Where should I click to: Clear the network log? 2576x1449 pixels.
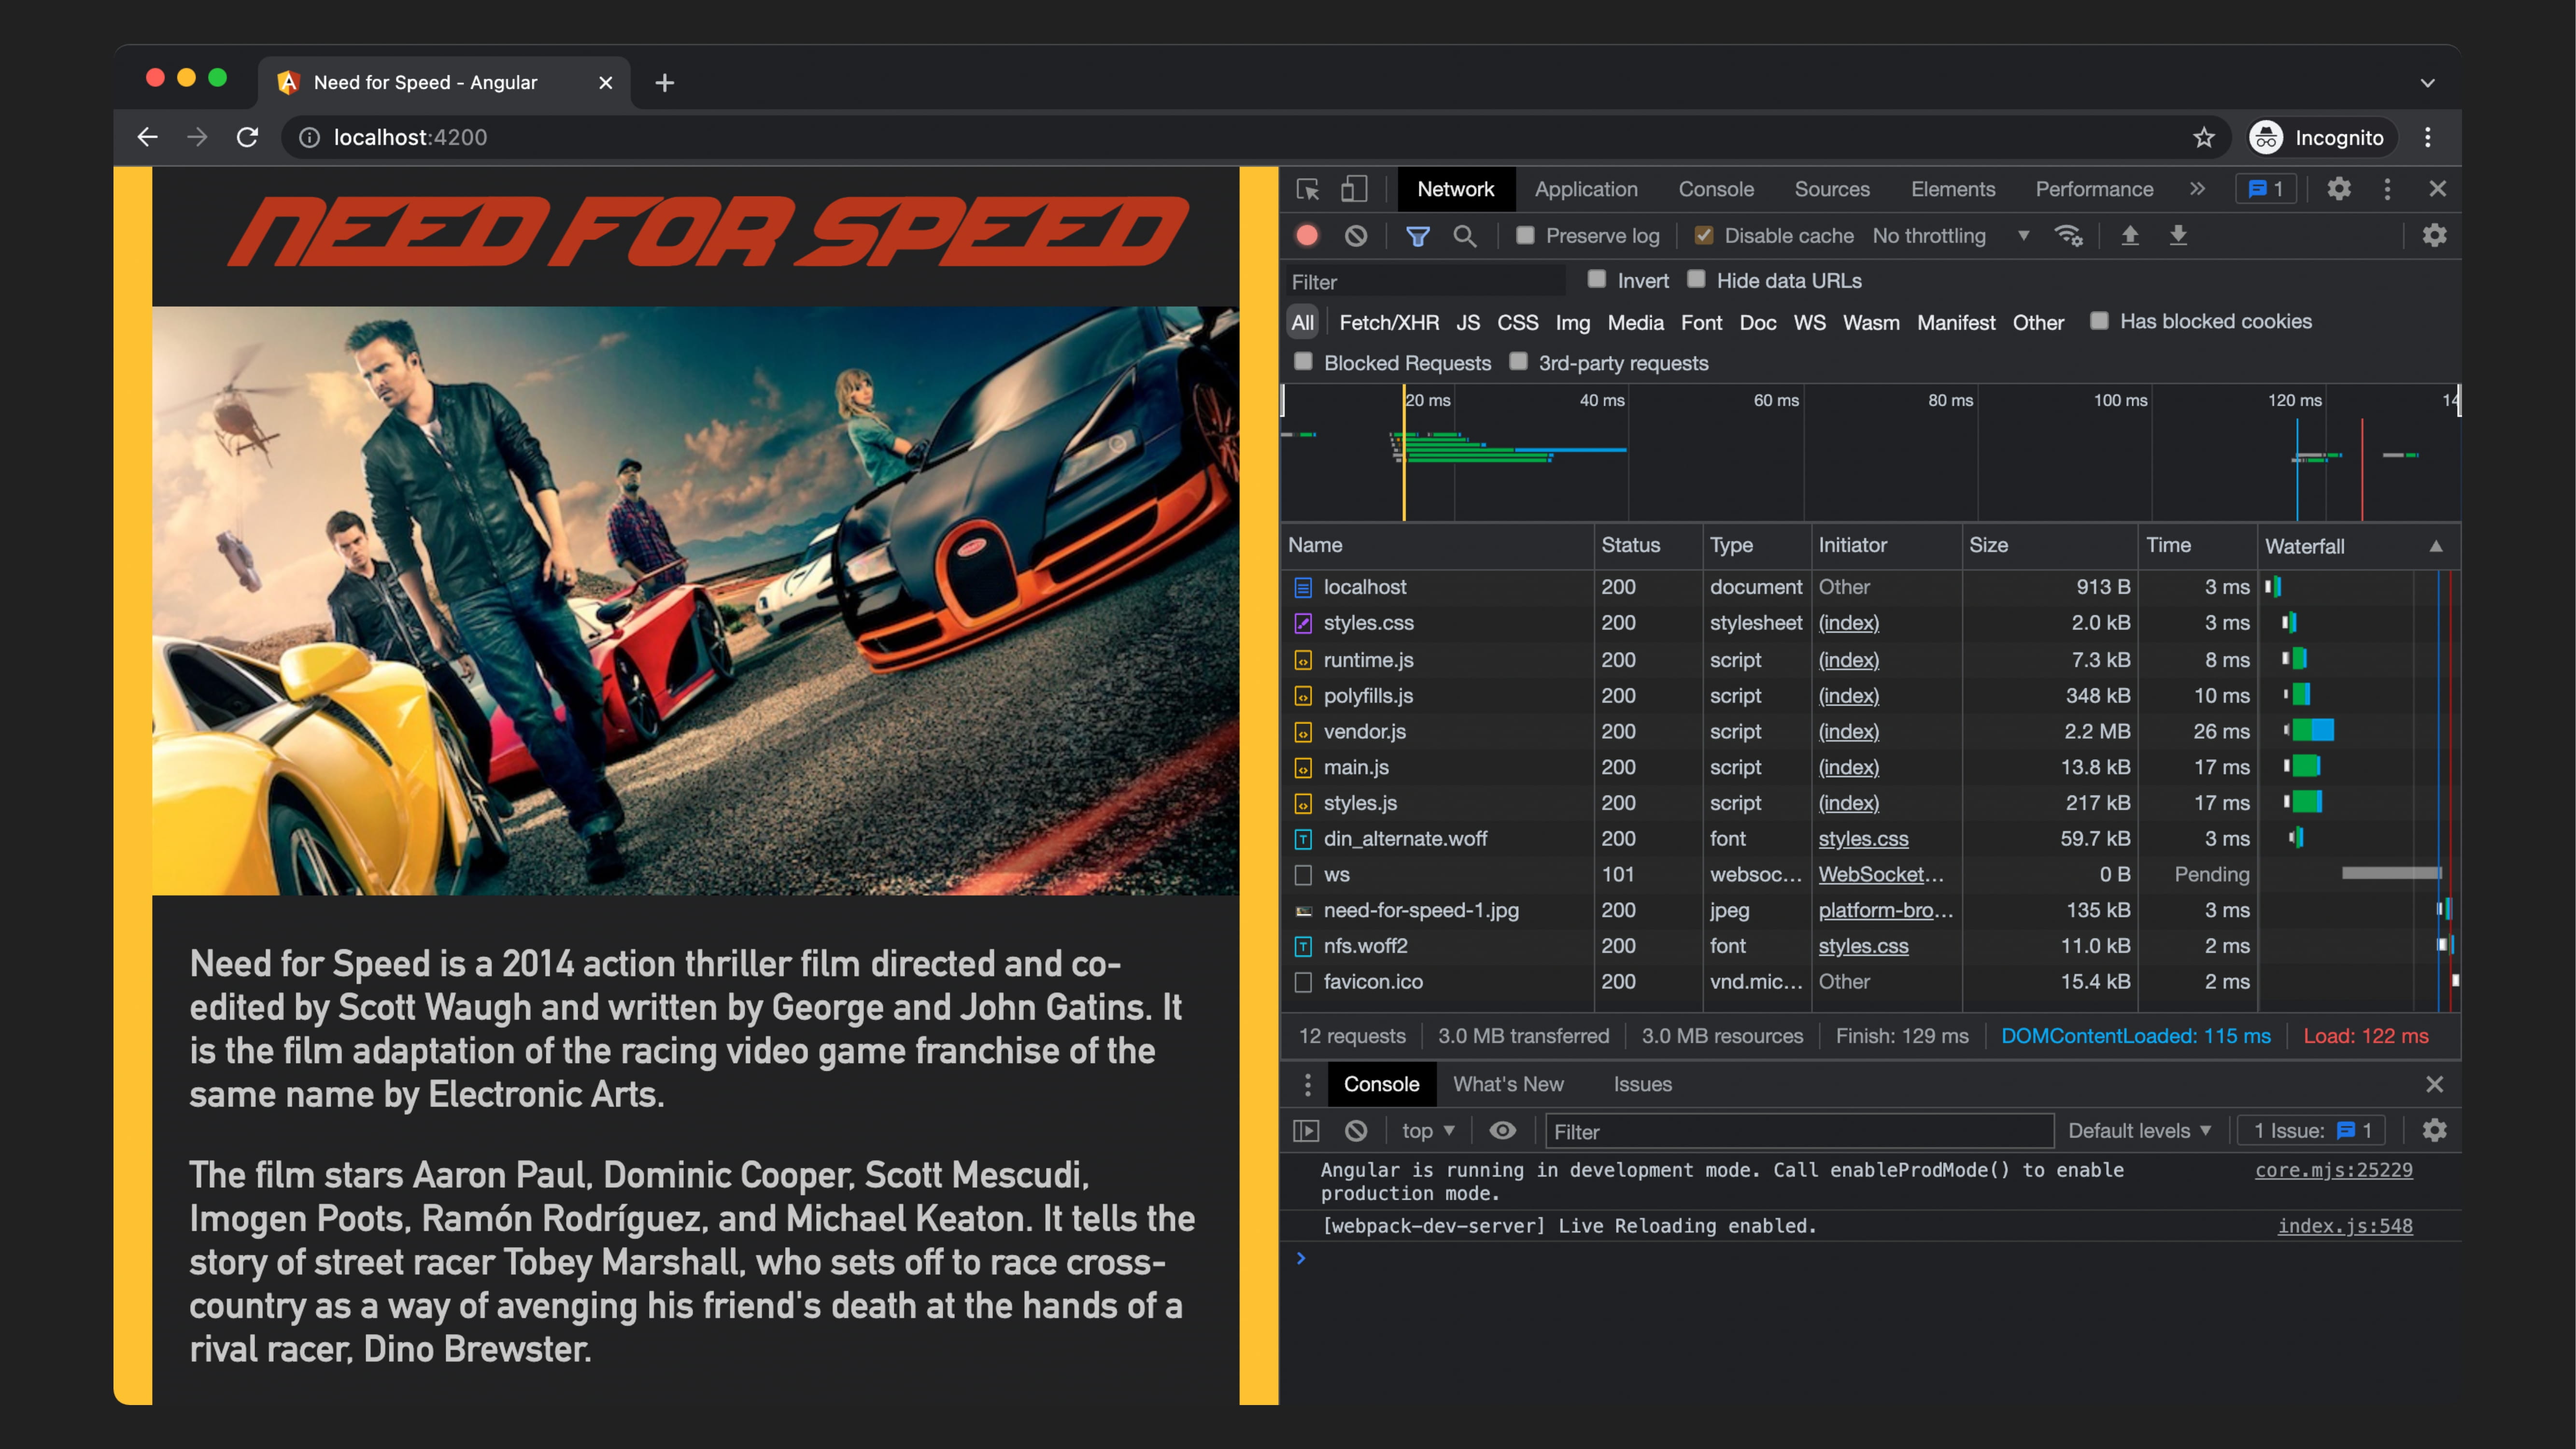[1356, 236]
